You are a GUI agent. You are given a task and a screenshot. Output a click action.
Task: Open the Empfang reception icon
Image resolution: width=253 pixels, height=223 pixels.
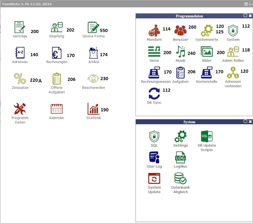57,28
